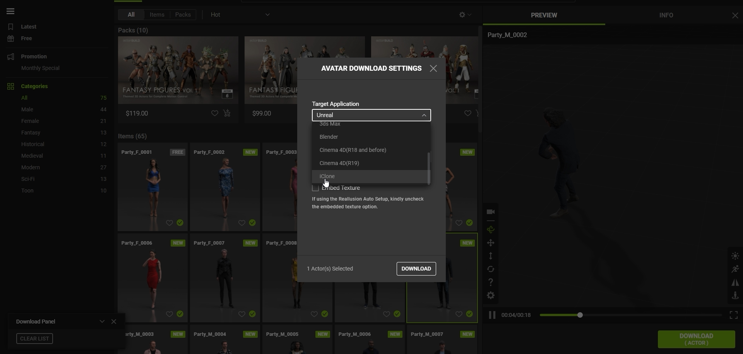
Task: Select the vertical zoom arrows tool in preview
Action: click(x=491, y=256)
